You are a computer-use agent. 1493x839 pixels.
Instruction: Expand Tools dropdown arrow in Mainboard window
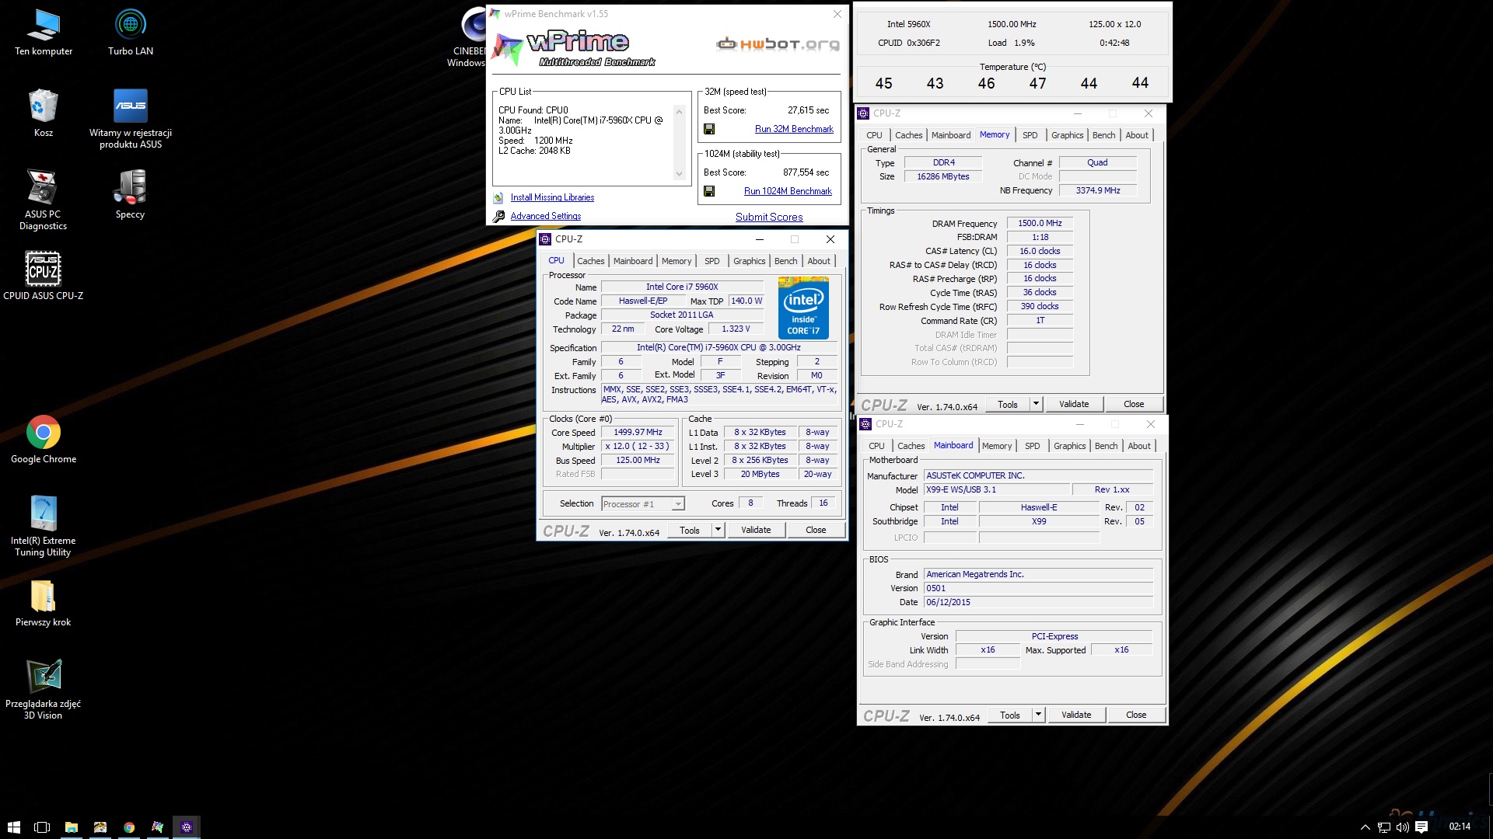(x=1038, y=715)
